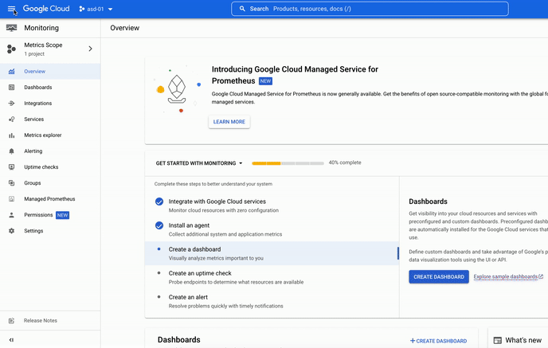
Task: Click the external-link icon after sample dashboards
Action: [x=541, y=276]
